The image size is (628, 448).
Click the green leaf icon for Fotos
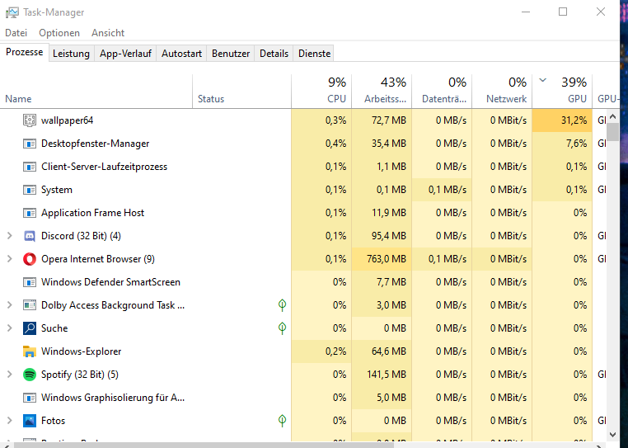click(x=282, y=421)
